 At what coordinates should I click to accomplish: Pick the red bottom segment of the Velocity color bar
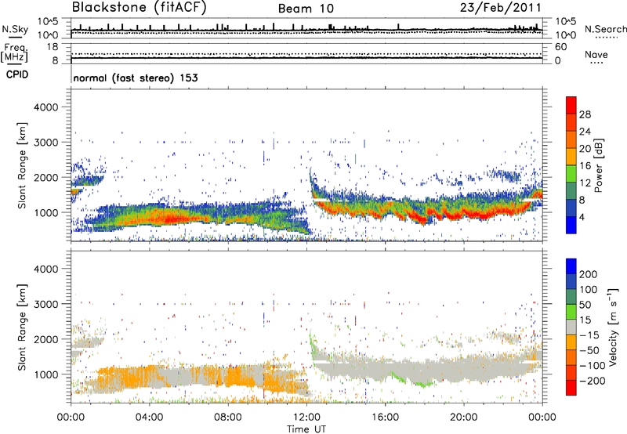571,388
